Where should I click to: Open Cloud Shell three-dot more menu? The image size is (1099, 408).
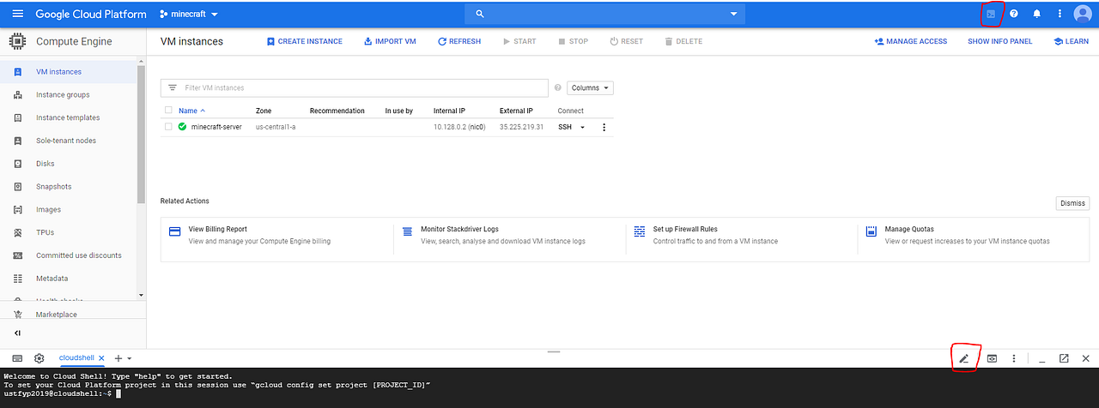click(x=1014, y=358)
